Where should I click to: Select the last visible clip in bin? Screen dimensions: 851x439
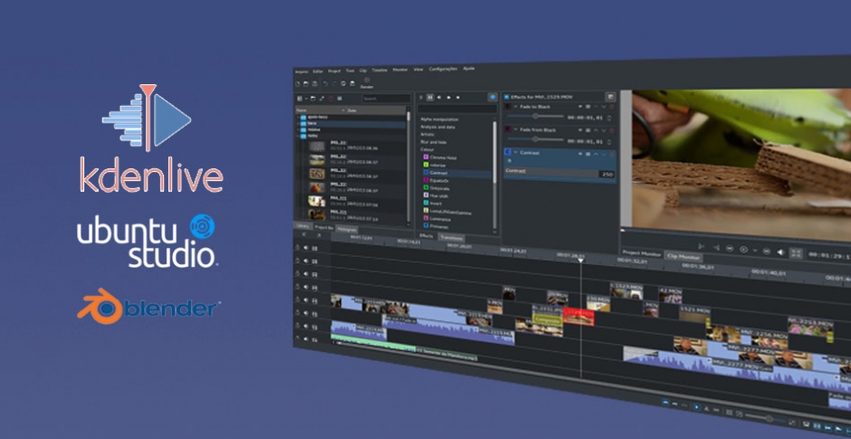point(317,215)
